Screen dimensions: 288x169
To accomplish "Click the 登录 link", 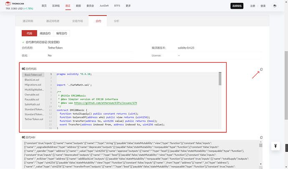I will 263,6.
